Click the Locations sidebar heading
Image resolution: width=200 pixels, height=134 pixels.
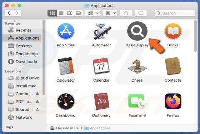coord(14,71)
